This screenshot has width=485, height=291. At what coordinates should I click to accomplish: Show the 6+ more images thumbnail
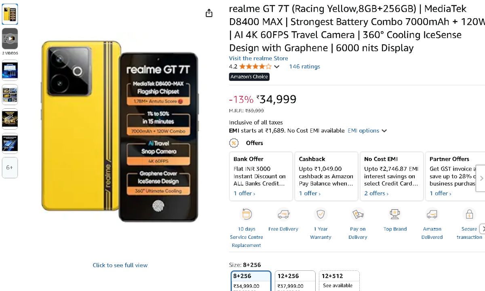tap(10, 167)
